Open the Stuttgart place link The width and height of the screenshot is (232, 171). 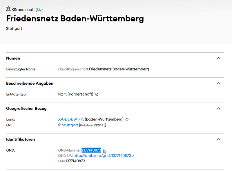click(x=70, y=125)
